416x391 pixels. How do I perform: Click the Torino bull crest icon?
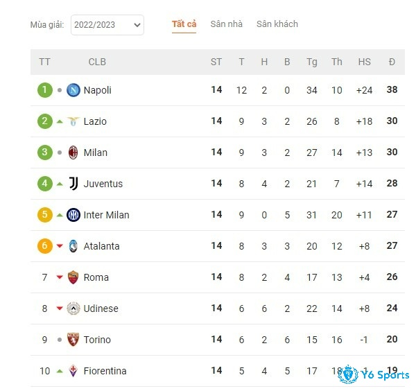pyautogui.click(x=73, y=340)
